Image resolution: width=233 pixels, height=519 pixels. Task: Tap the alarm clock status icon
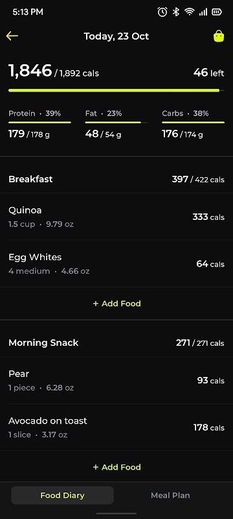pos(162,12)
